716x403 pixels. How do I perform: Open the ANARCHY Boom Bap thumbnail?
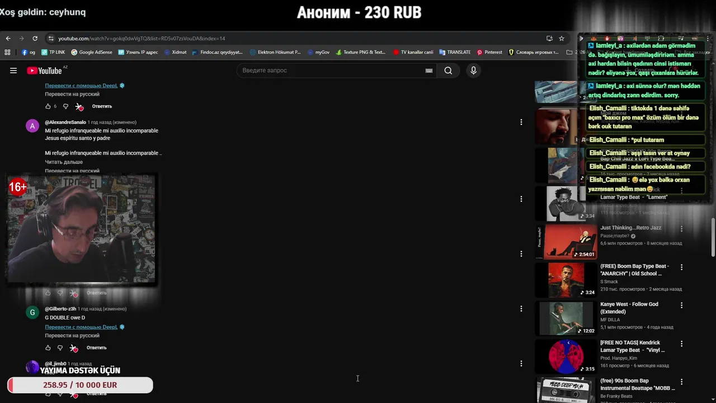(x=567, y=280)
